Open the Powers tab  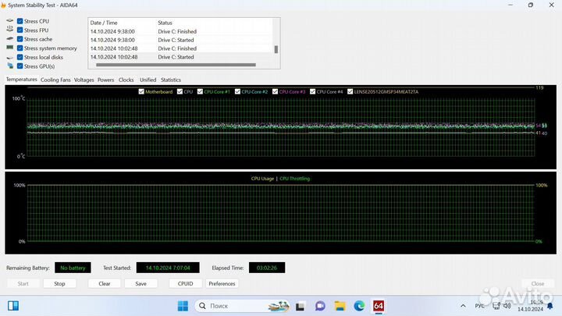coord(105,80)
